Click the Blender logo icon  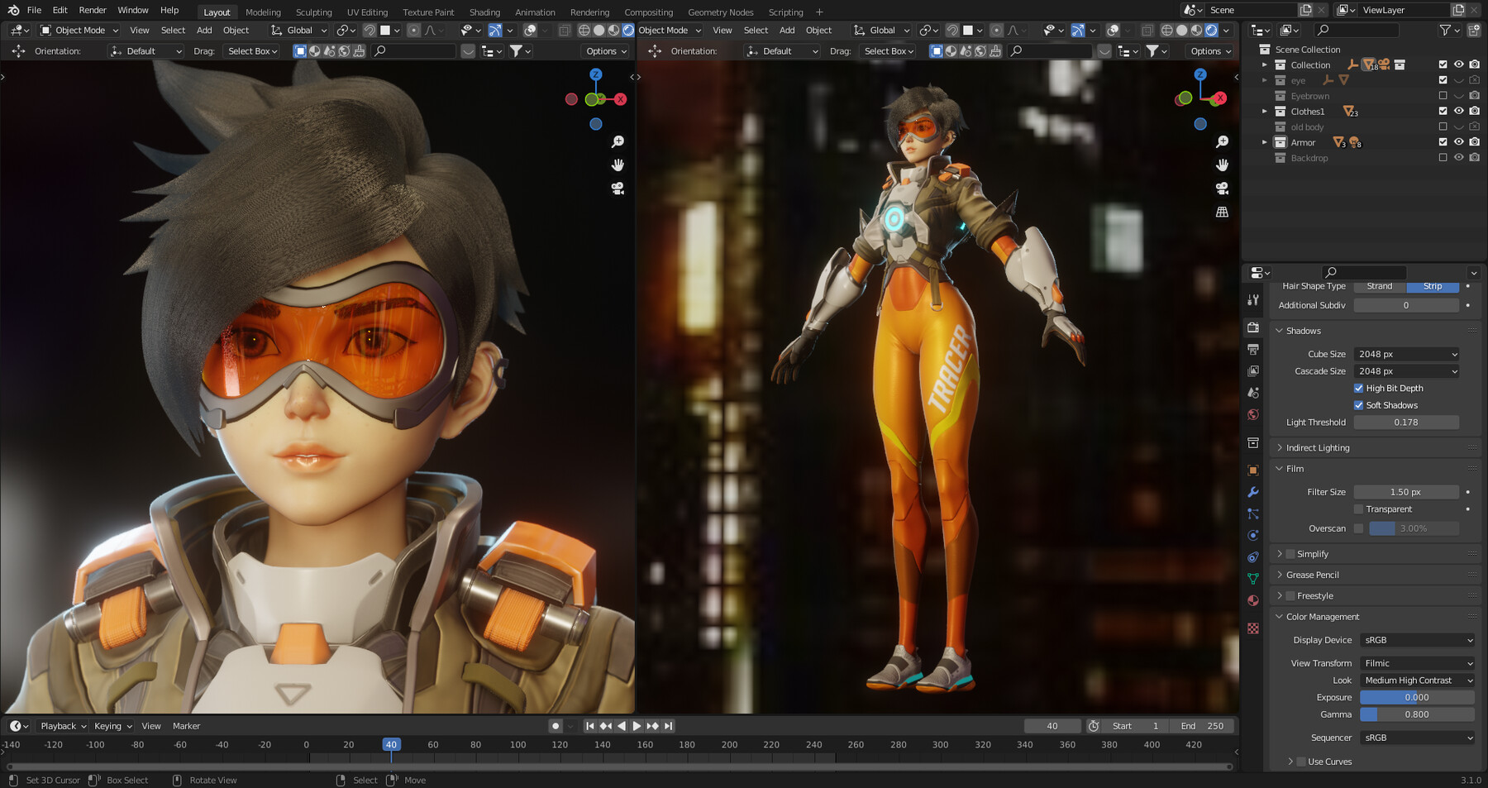pyautogui.click(x=13, y=10)
